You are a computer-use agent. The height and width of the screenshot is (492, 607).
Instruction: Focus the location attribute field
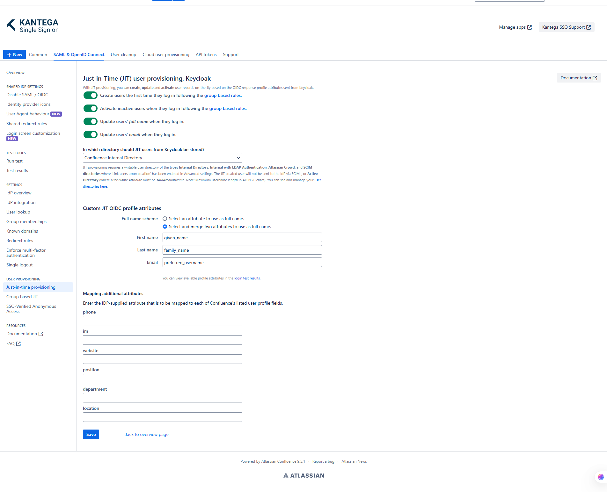[163, 417]
